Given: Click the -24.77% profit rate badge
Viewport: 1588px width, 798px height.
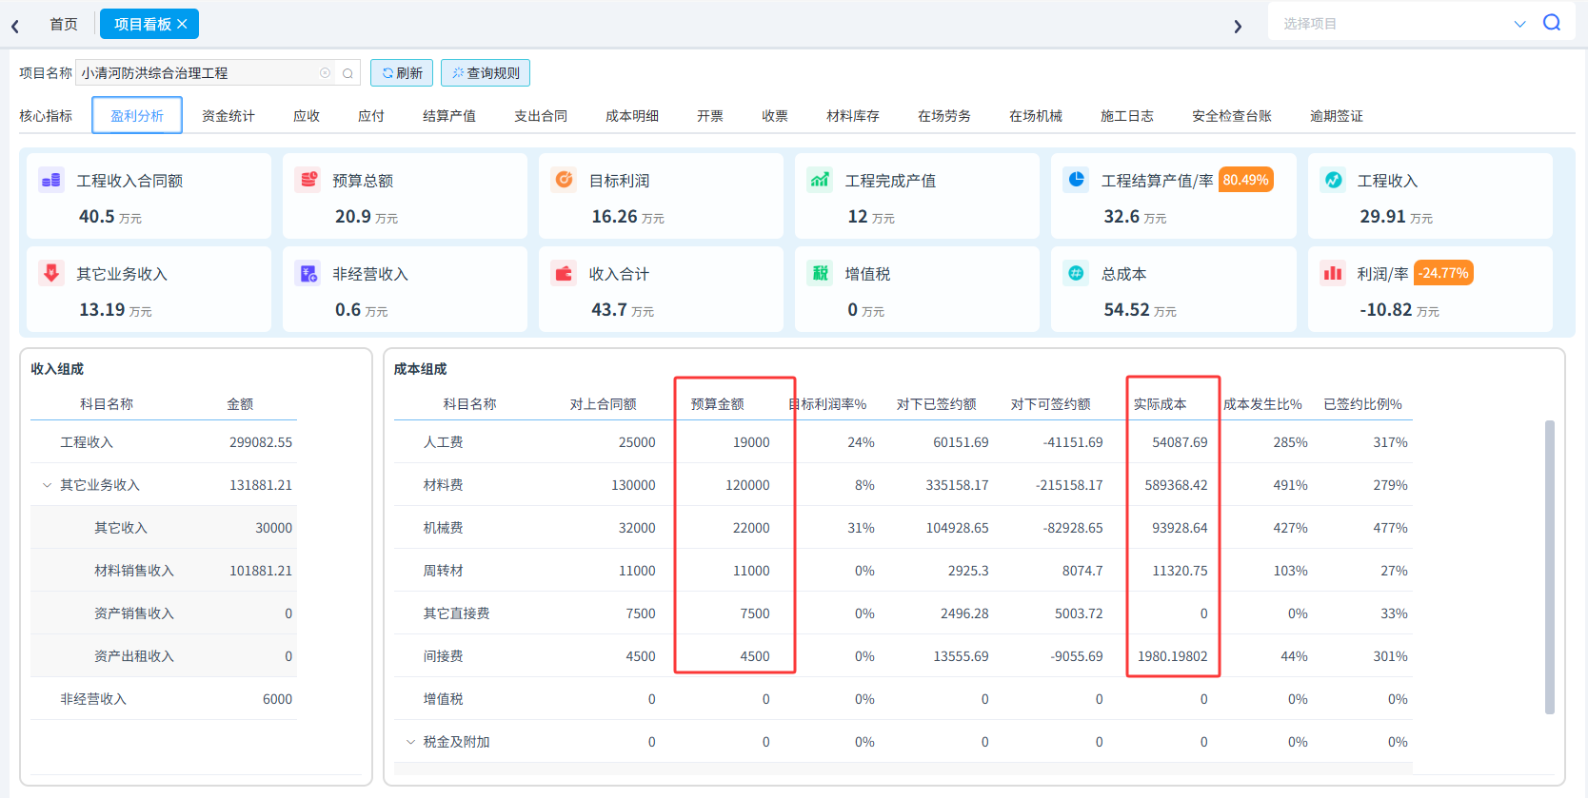Looking at the screenshot, I should coord(1443,273).
